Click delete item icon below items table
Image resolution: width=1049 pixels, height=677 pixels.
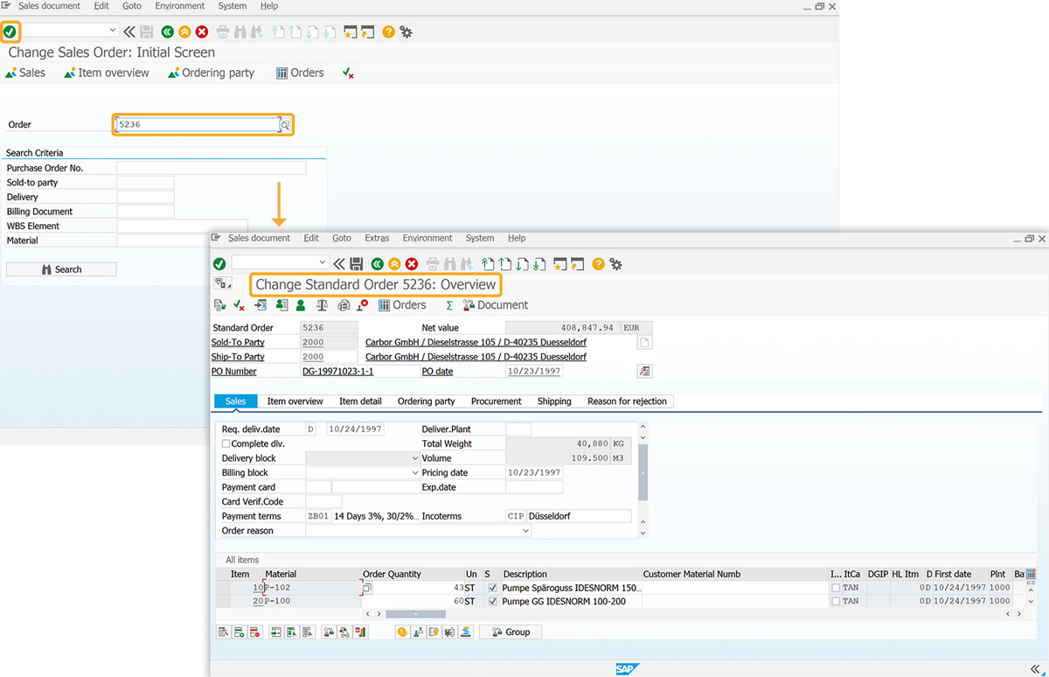tap(254, 632)
